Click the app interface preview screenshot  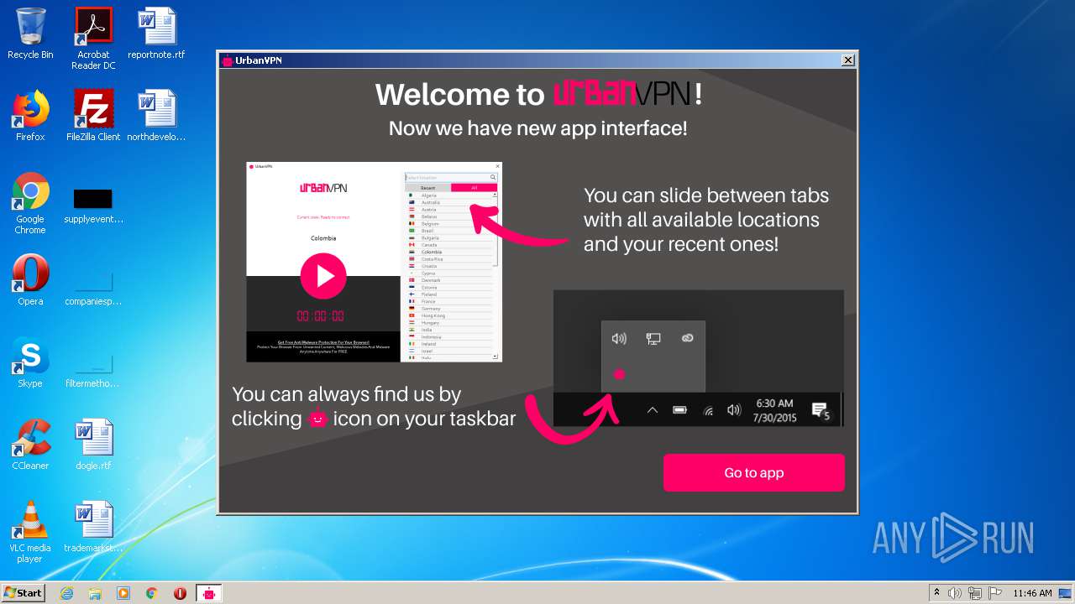tap(374, 262)
